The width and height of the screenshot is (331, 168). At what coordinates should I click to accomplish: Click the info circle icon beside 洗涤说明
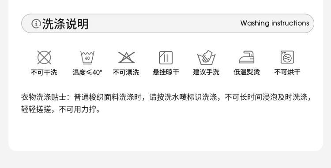[x=36, y=24]
